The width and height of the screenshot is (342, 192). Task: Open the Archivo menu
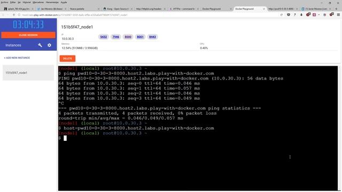click(4, 2)
